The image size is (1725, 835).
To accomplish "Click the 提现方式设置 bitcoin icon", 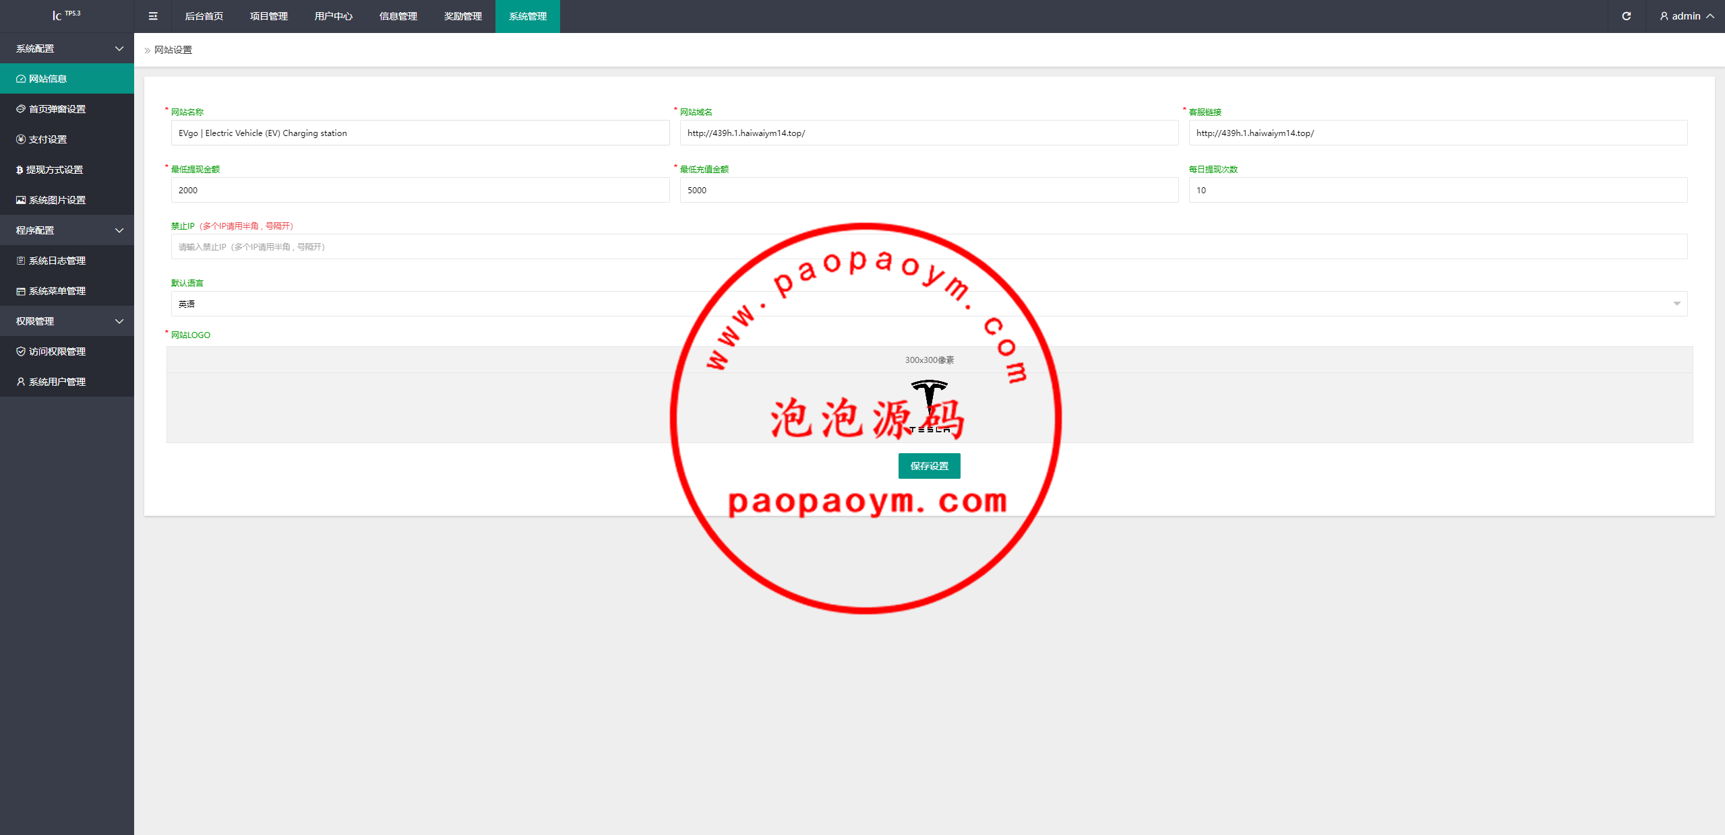I will (20, 170).
